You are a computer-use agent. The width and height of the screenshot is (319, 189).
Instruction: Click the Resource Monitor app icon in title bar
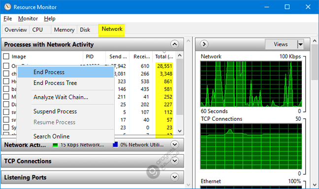pyautogui.click(x=7, y=7)
